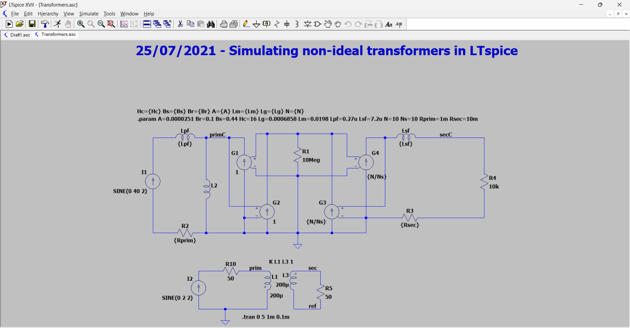Open the File menu
630x328 pixels.
pyautogui.click(x=15, y=13)
